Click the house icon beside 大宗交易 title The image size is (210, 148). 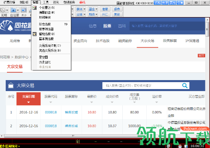[11, 85]
